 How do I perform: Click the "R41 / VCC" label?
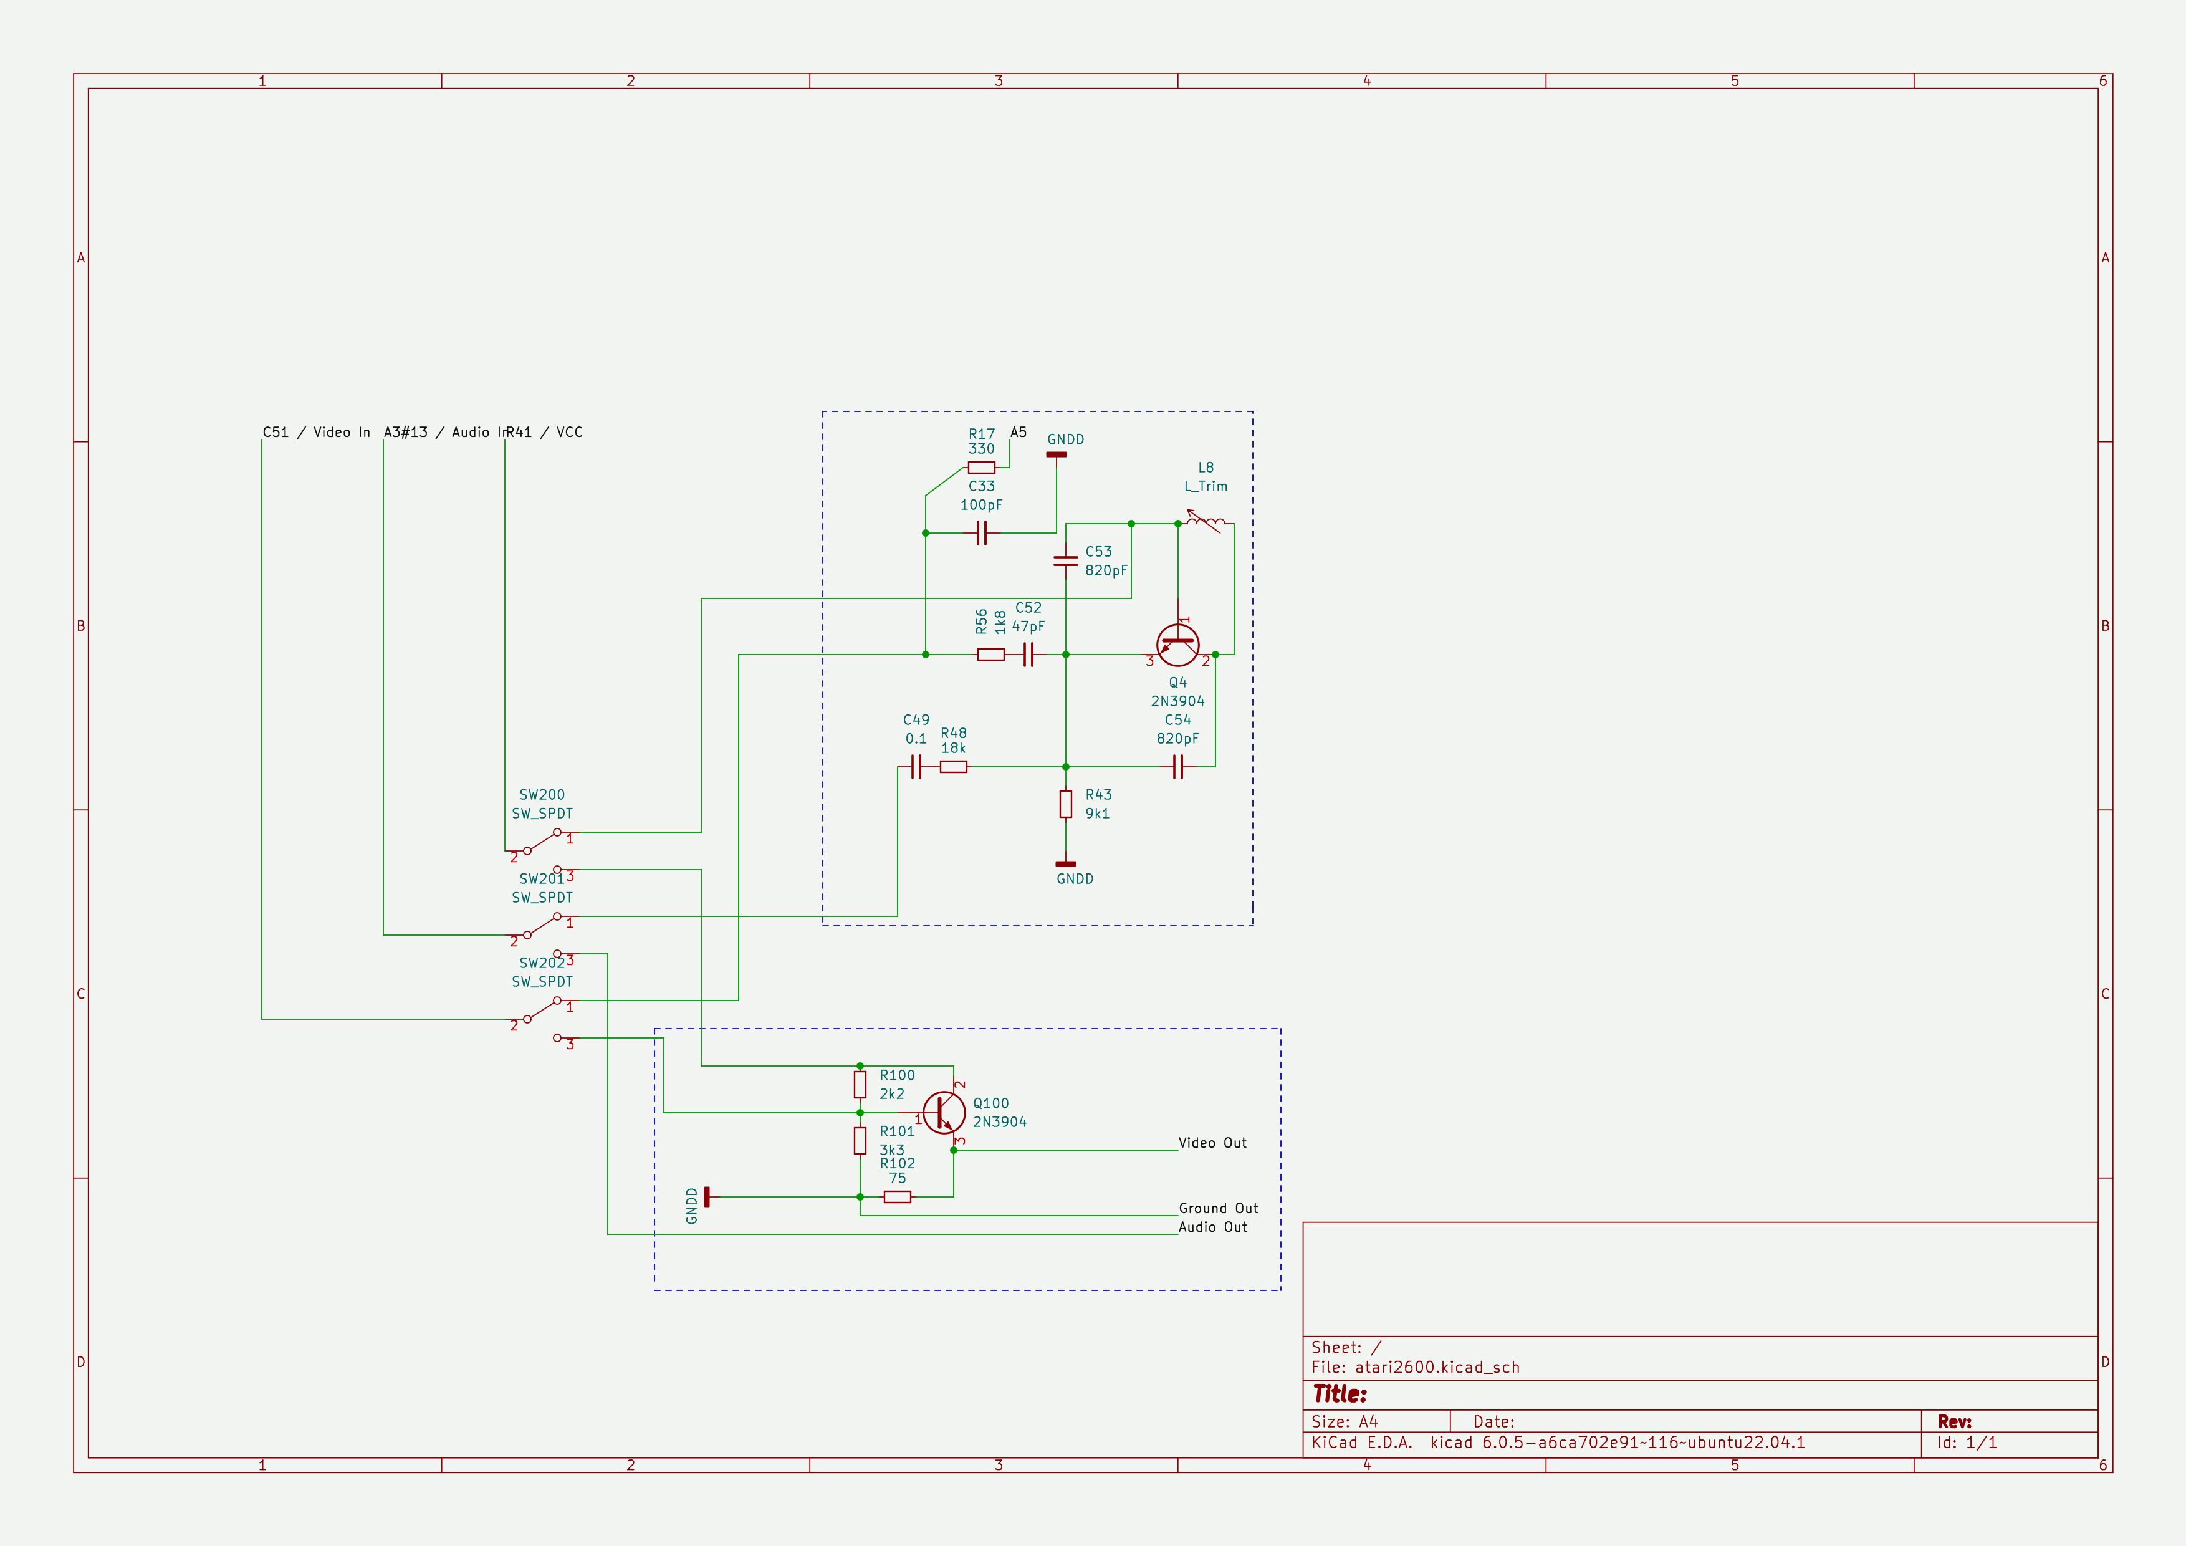click(x=545, y=432)
